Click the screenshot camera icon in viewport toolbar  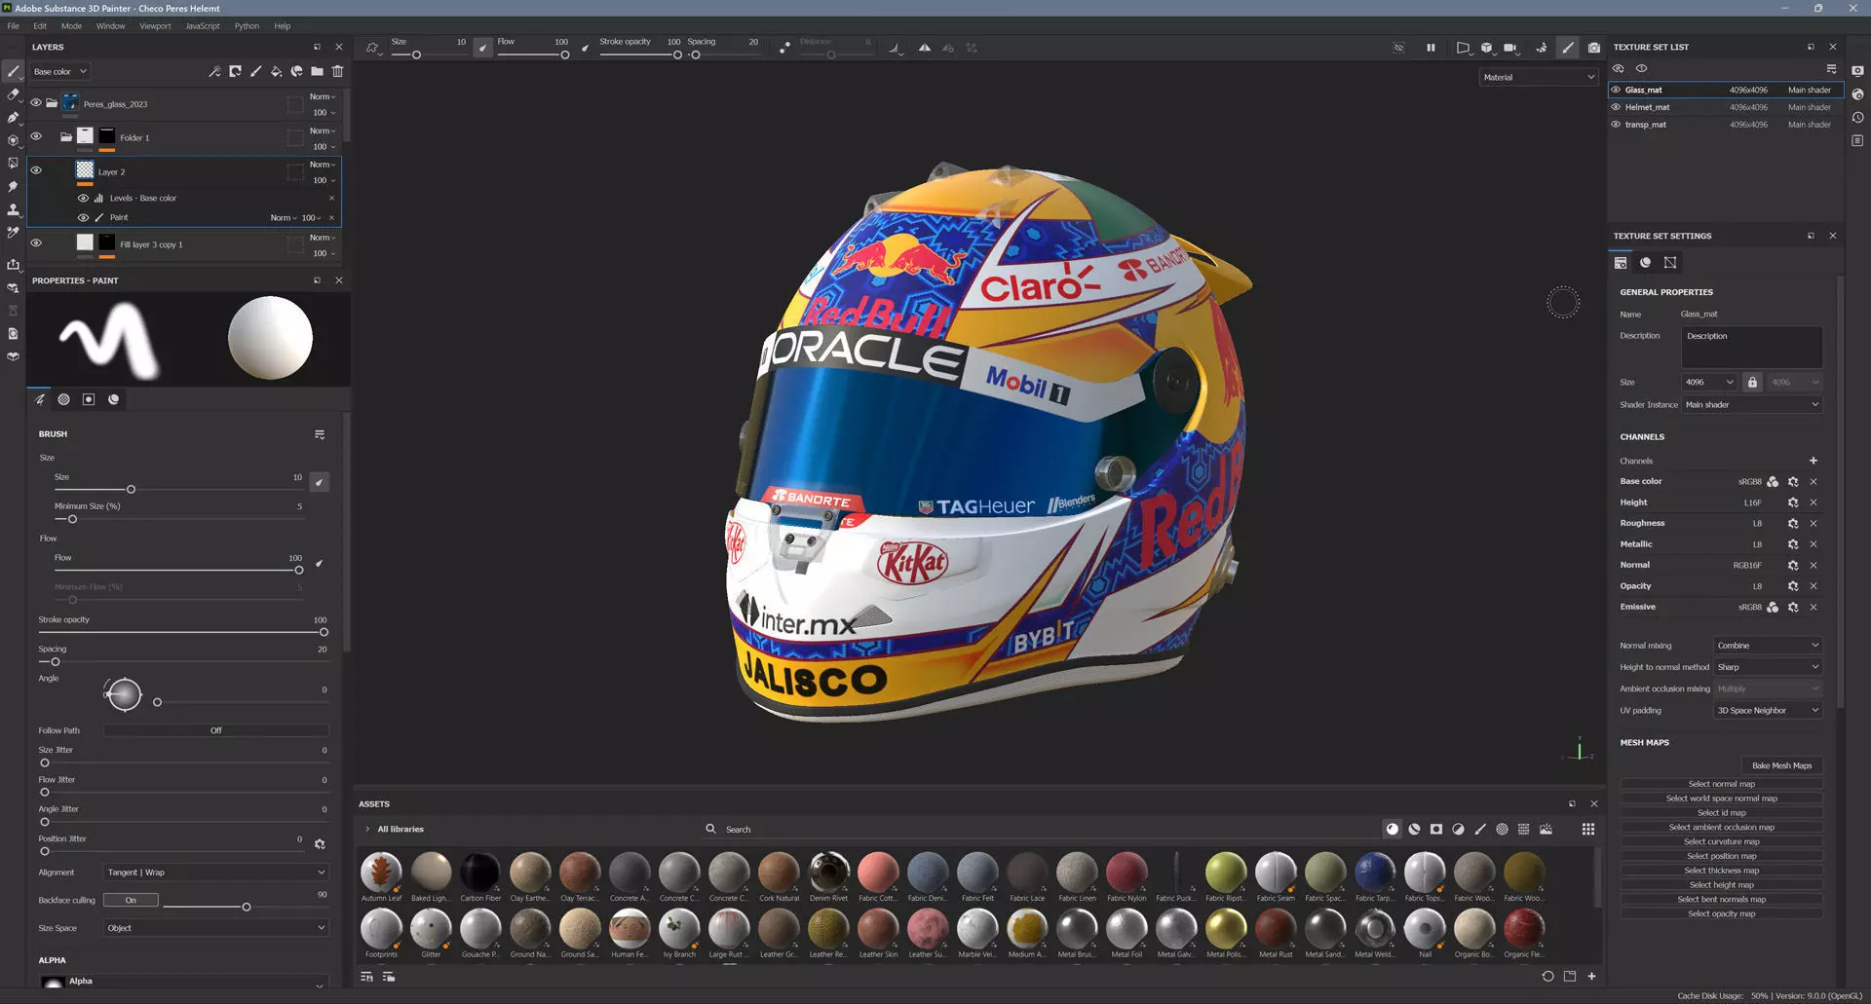[x=1593, y=48]
